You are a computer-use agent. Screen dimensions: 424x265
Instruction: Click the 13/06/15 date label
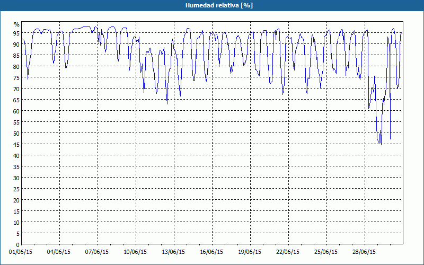[173, 252]
